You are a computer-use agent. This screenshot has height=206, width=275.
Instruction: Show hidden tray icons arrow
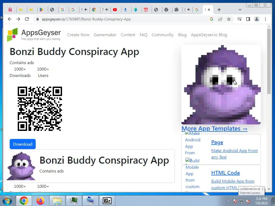point(228,201)
